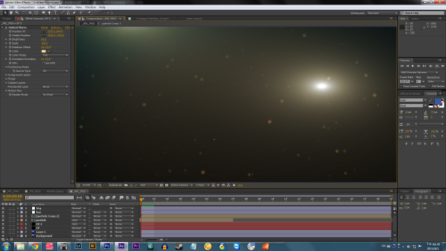Select the Clone Stamp tool
Screen dimensions: 446x251
tap(68, 13)
